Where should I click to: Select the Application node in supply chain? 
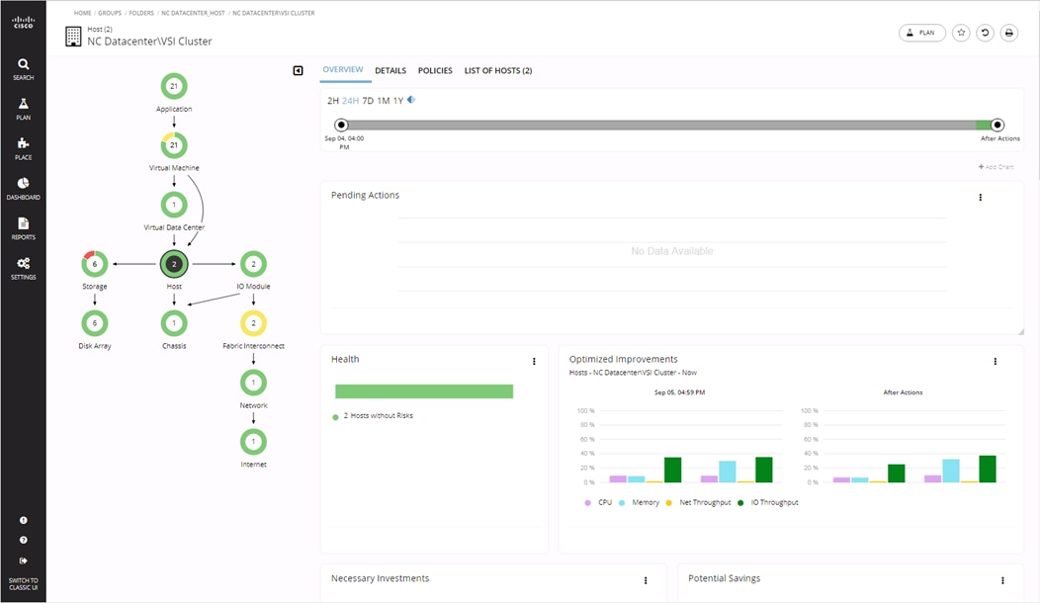point(174,86)
